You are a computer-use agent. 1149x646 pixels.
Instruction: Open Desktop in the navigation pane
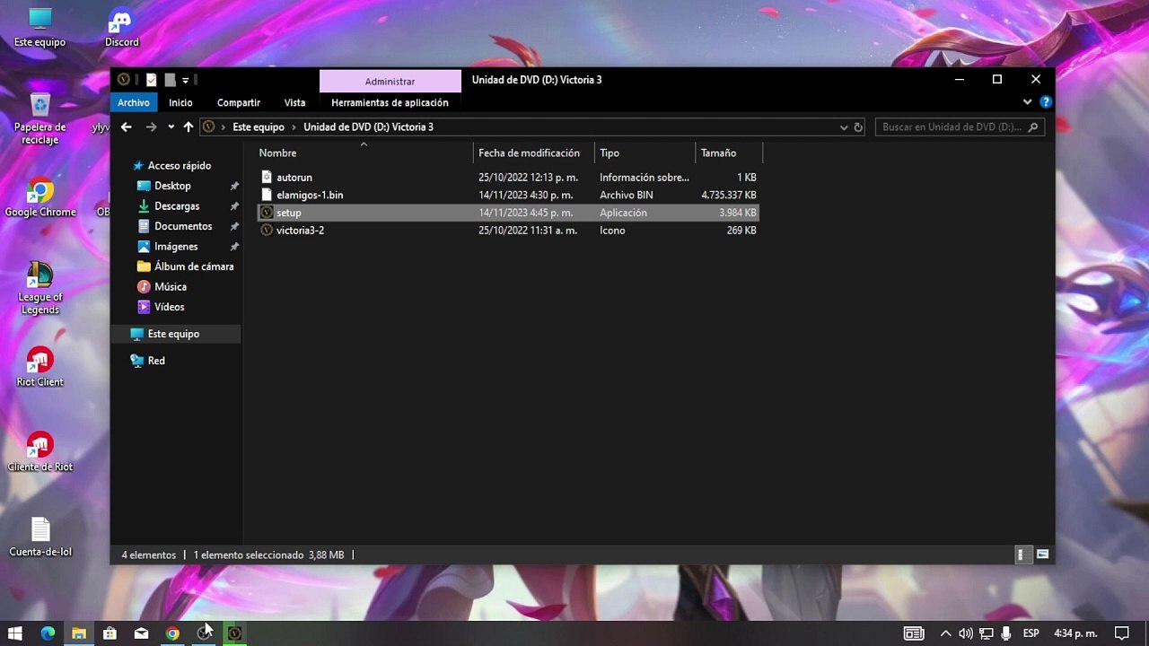(x=172, y=186)
